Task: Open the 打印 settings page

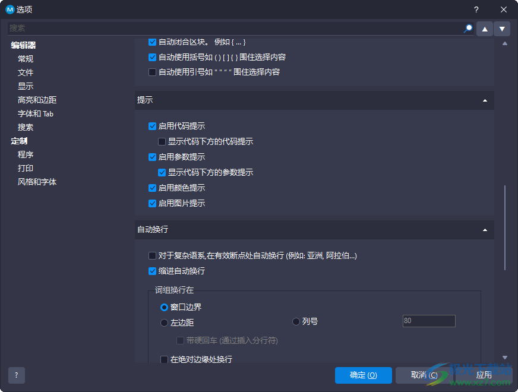Action: coord(26,168)
